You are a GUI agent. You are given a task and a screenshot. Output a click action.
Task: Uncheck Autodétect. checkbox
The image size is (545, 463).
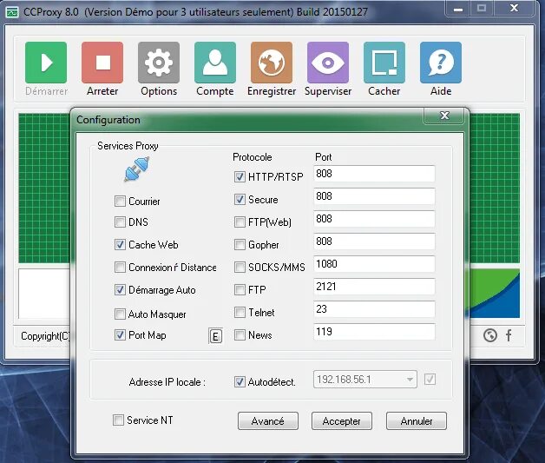pos(240,382)
